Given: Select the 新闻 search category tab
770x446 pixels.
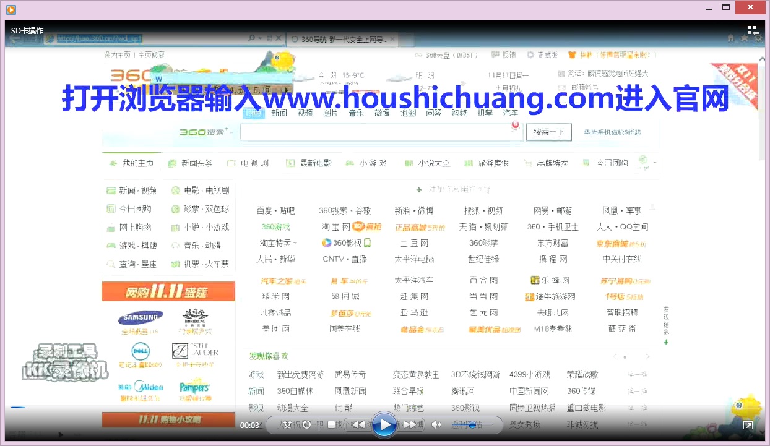Looking at the screenshot, I should click(x=279, y=113).
